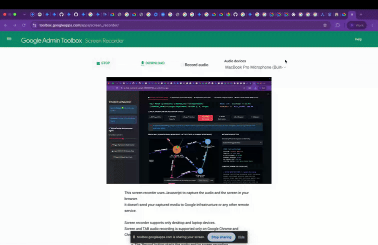Open the Help link in header
The width and height of the screenshot is (378, 245).
pos(358,39)
